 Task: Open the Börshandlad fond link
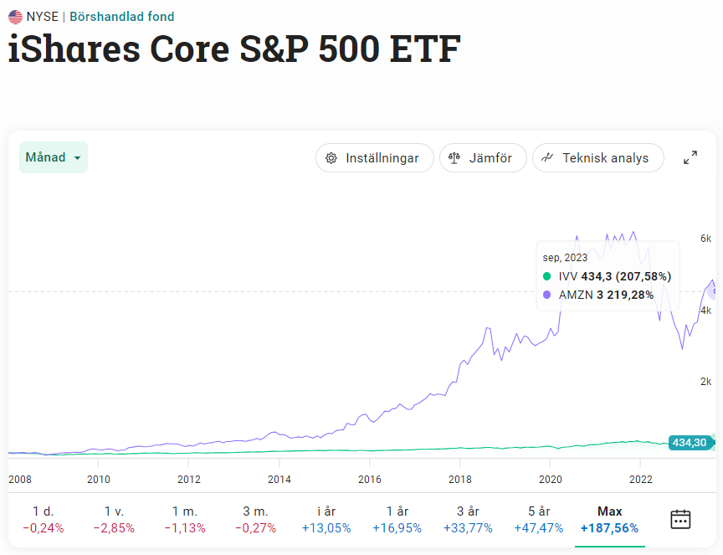[x=122, y=17]
